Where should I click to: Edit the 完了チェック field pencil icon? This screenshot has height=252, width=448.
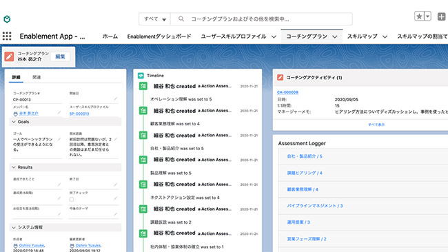pyautogui.click(x=115, y=198)
